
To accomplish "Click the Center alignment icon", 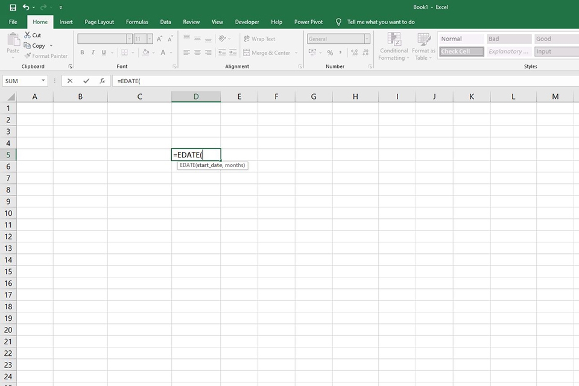I will point(196,52).
